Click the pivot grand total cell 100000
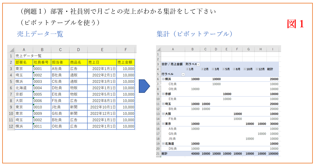Image resolution: width=315 pixels, height=165 pixels. click(x=274, y=154)
